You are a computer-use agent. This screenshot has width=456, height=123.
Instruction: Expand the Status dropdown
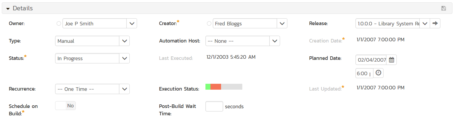coord(124,58)
